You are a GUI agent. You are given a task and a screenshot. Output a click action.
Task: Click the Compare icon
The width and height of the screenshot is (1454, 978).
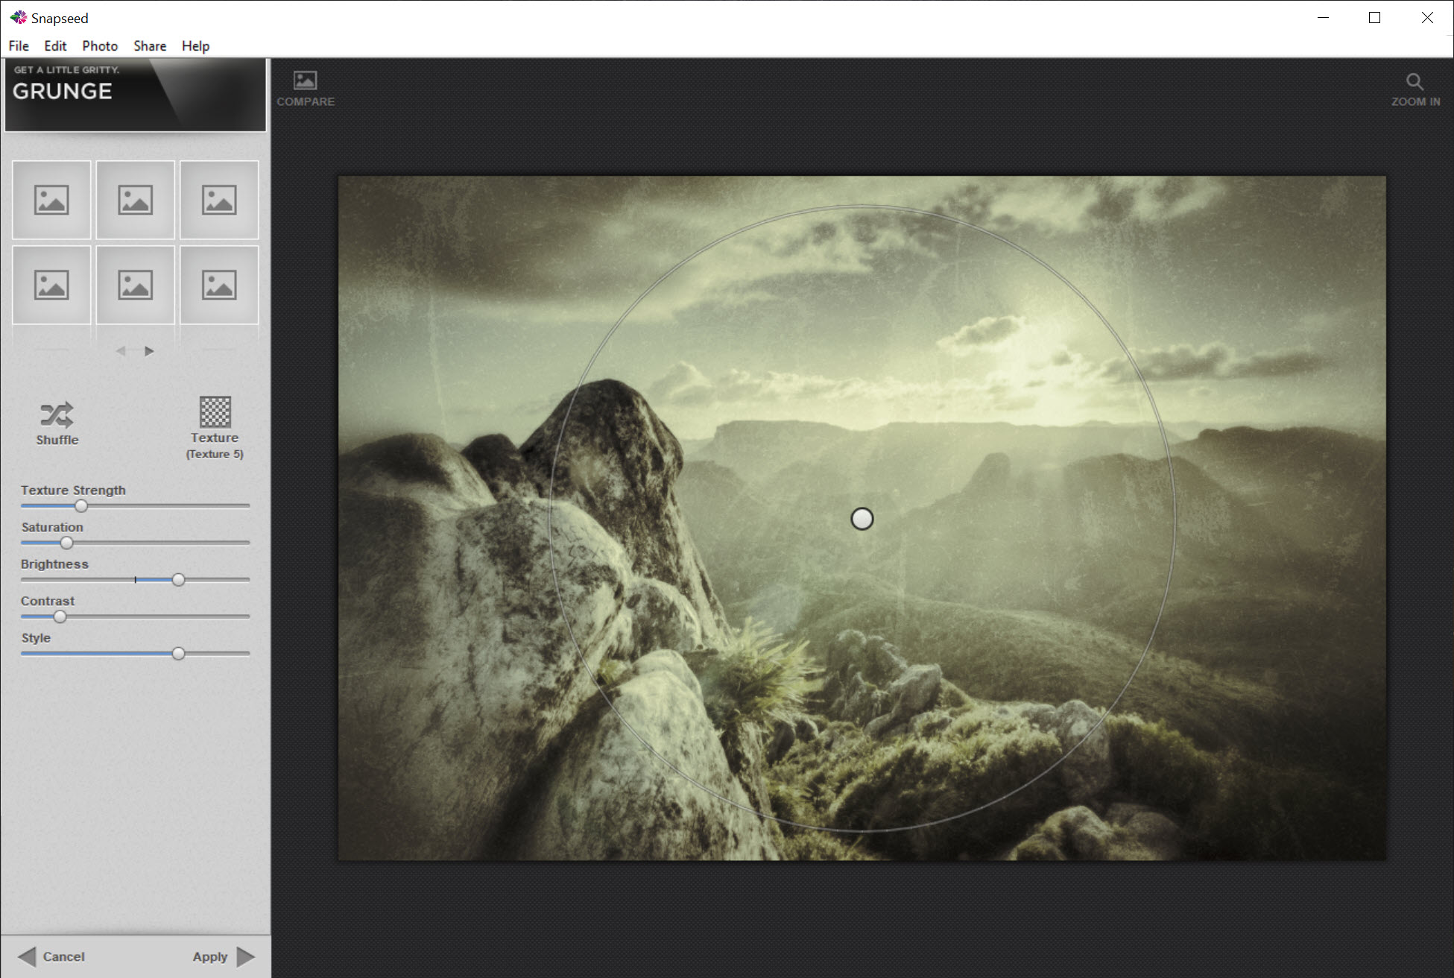click(305, 81)
